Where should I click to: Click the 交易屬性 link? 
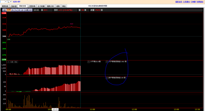point(186,2)
